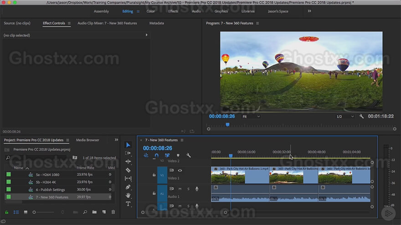The width and height of the screenshot is (401, 225).
Task: Click the new search bin icon beside search field
Action: [75, 158]
